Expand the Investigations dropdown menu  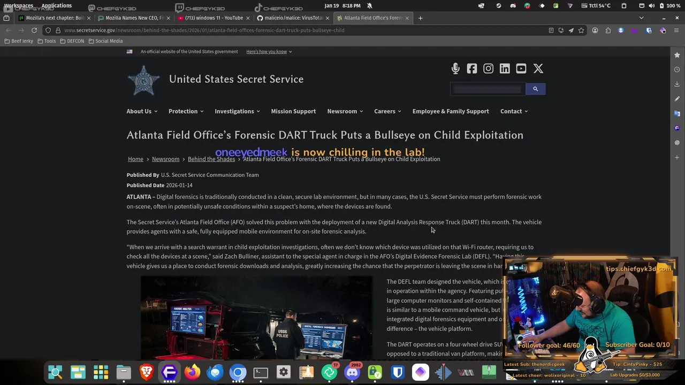coord(238,111)
